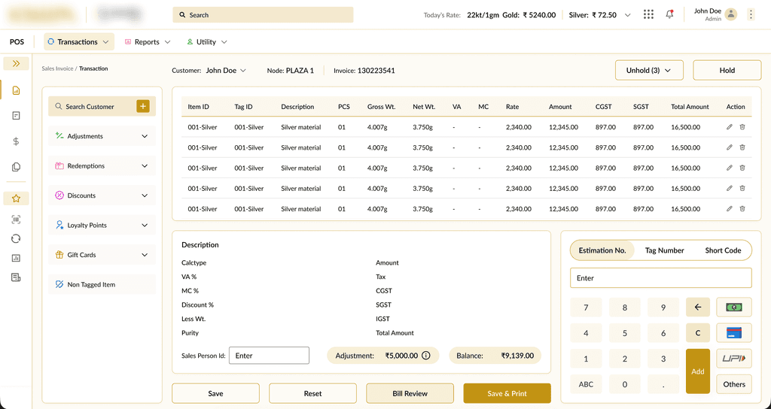Click John Doe profile avatar
This screenshot has width=771, height=409.
pos(731,15)
